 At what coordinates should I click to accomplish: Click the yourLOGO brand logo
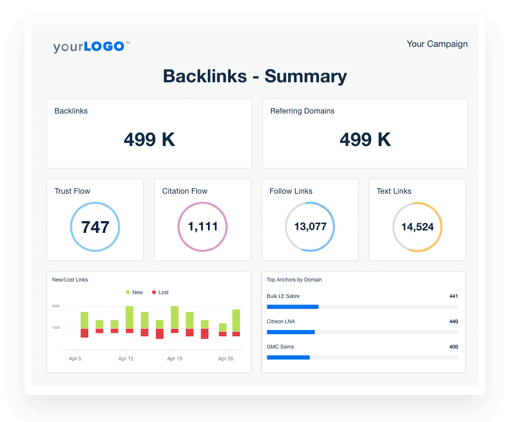point(91,46)
